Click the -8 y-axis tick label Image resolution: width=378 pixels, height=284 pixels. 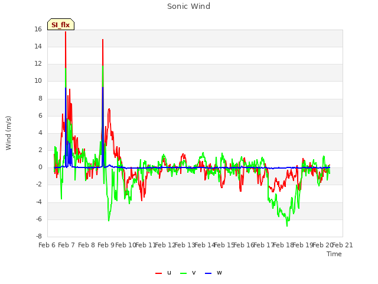(39, 237)
